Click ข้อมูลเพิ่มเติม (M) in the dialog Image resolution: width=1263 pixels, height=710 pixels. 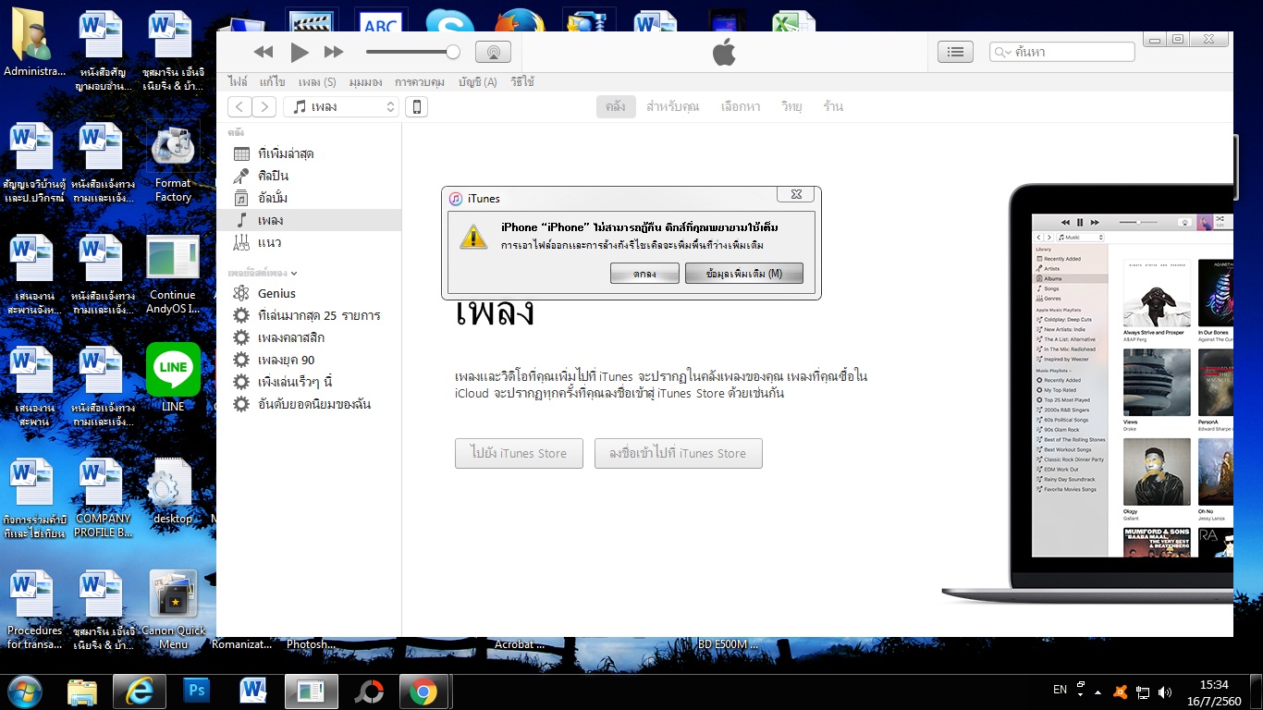(x=744, y=274)
